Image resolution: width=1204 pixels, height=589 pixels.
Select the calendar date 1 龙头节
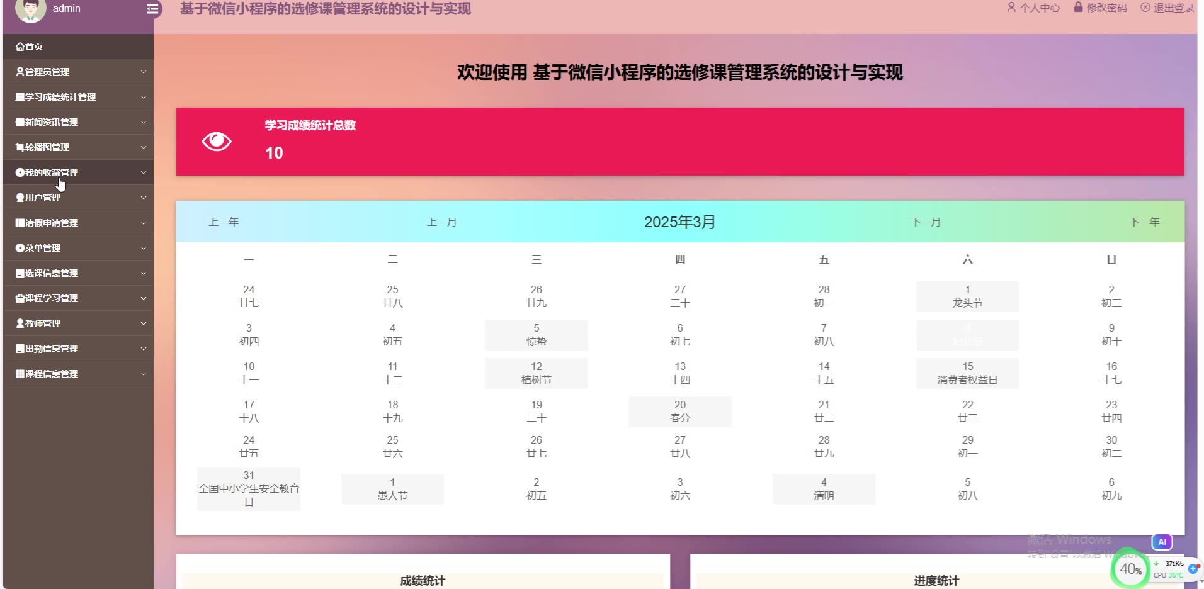coord(967,296)
